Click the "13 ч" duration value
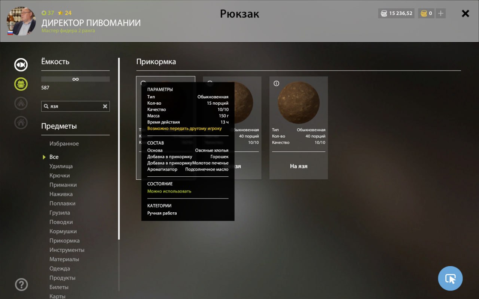 coord(225,123)
